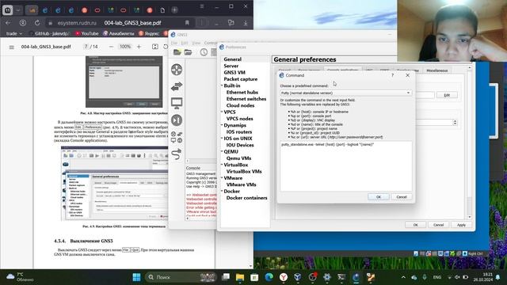Browse routers in GNS3 device toolbar
The height and width of the screenshot is (285, 507).
177,70
